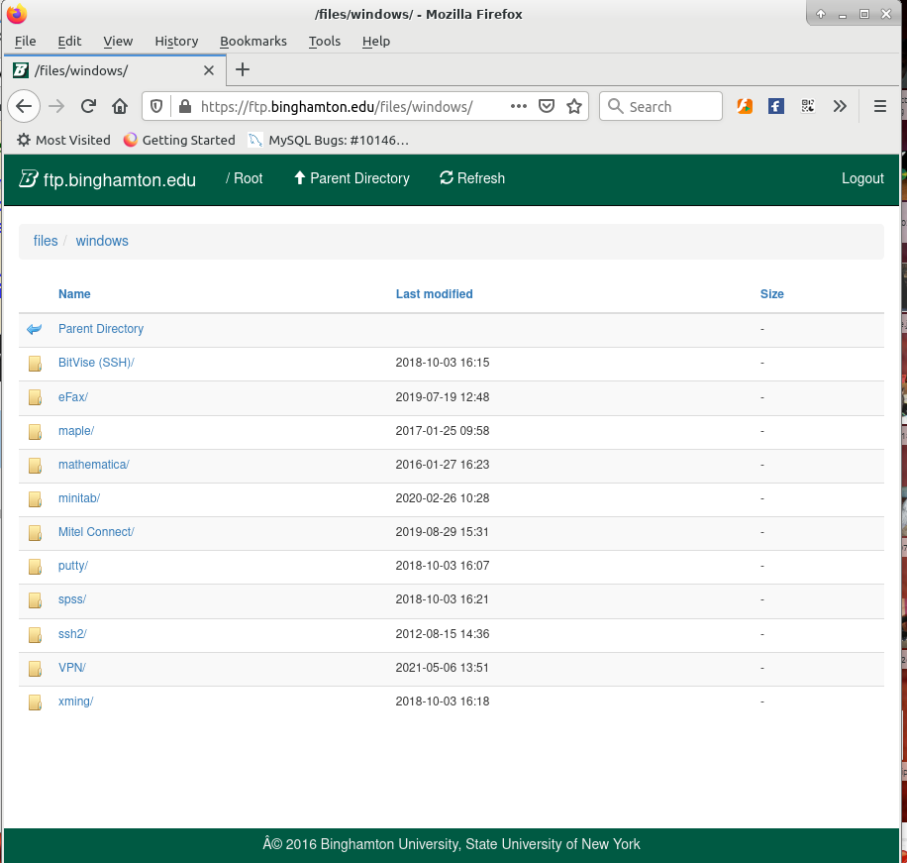The height and width of the screenshot is (863, 907).
Task: Sort listing by Last modified header
Action: click(x=434, y=294)
